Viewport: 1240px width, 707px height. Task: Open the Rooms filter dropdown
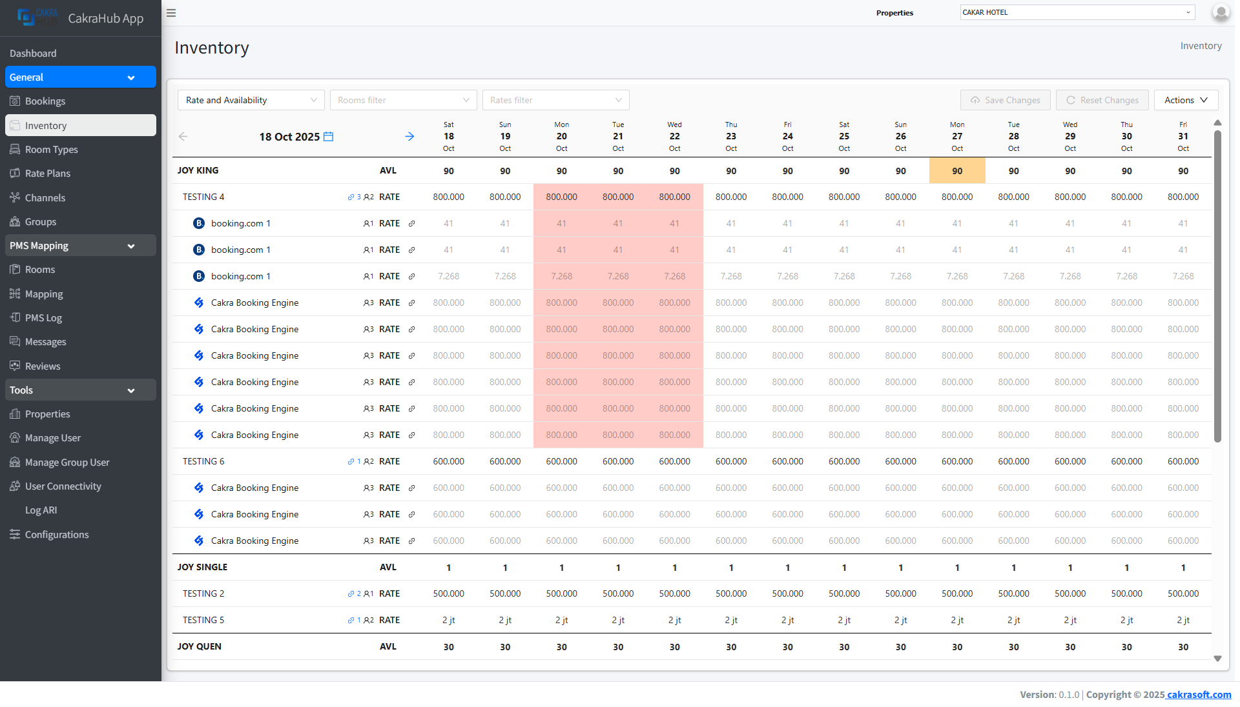(403, 100)
